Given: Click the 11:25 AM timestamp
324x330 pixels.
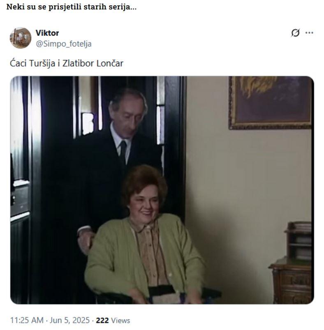Looking at the screenshot, I should (x=27, y=320).
